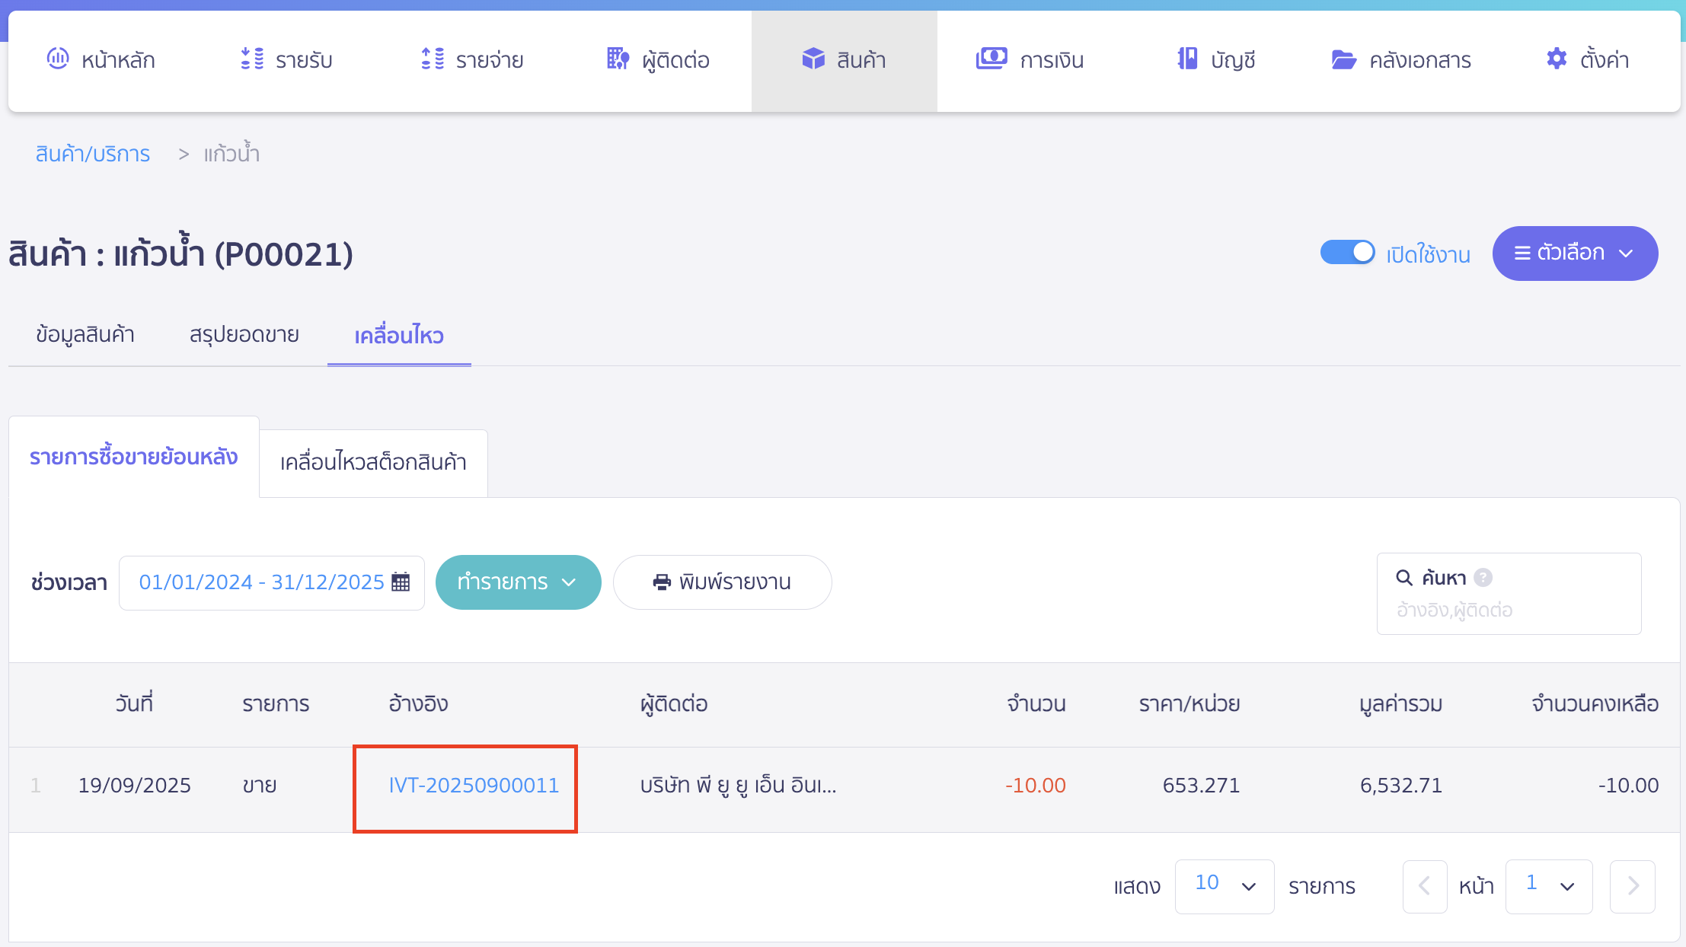Click the search help question icon
The width and height of the screenshot is (1686, 947).
pyautogui.click(x=1483, y=578)
